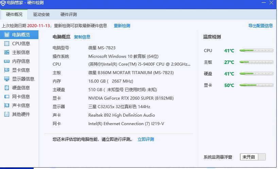Open the 硬件评测 tab
Image resolution: width=278 pixels, height=169 pixels.
[69, 15]
